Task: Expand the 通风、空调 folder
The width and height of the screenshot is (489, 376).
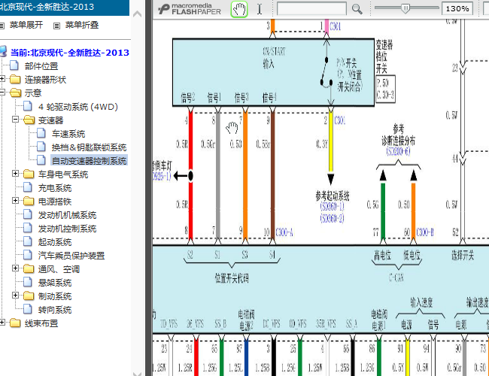Action: click(15, 268)
